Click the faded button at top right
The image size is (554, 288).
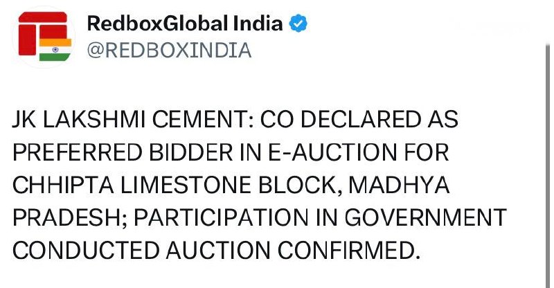coord(490,27)
